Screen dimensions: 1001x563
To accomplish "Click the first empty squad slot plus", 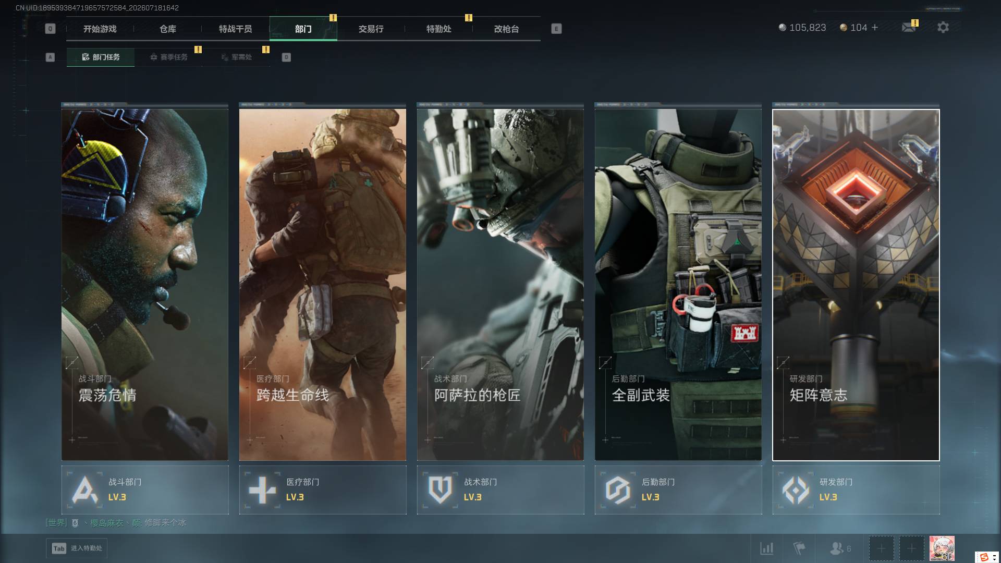I will pos(881,548).
